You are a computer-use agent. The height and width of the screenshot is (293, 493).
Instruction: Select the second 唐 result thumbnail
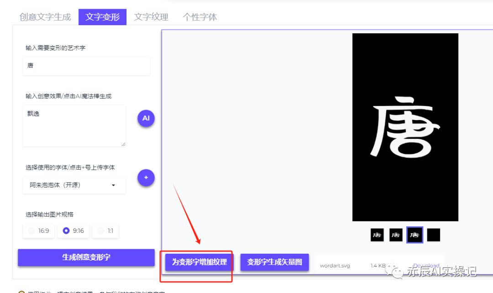tap(396, 235)
